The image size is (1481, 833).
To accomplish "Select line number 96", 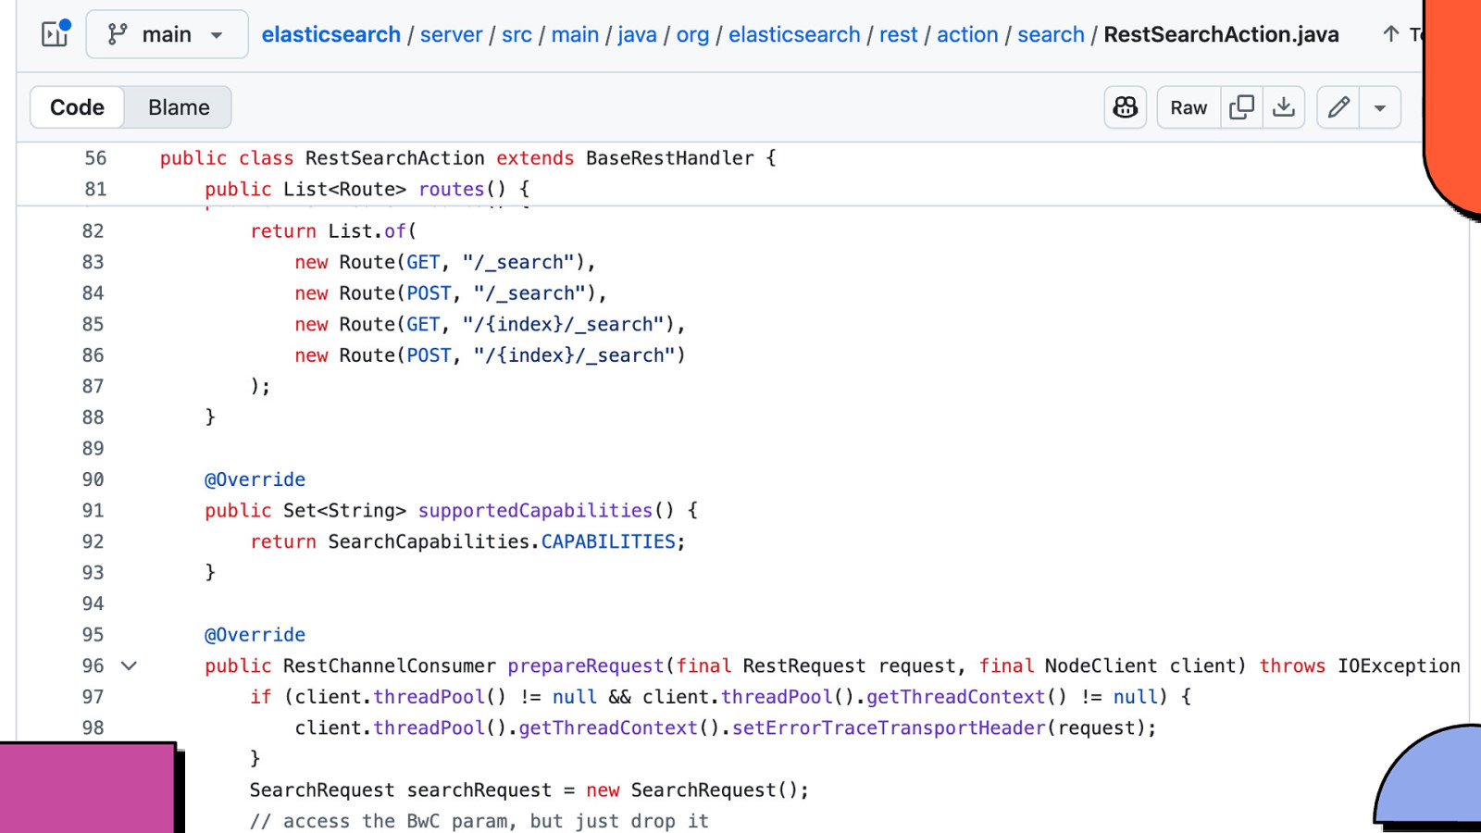I will [x=93, y=665].
